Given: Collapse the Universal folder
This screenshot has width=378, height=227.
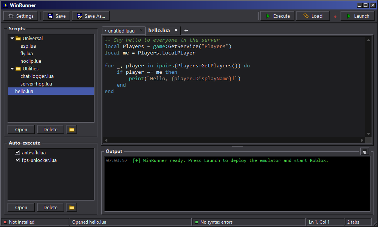Looking at the screenshot, I should (x=12, y=38).
